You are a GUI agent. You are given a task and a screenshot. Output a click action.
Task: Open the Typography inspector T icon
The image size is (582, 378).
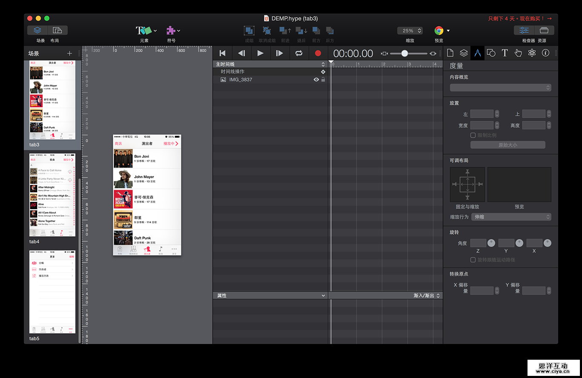click(x=505, y=53)
